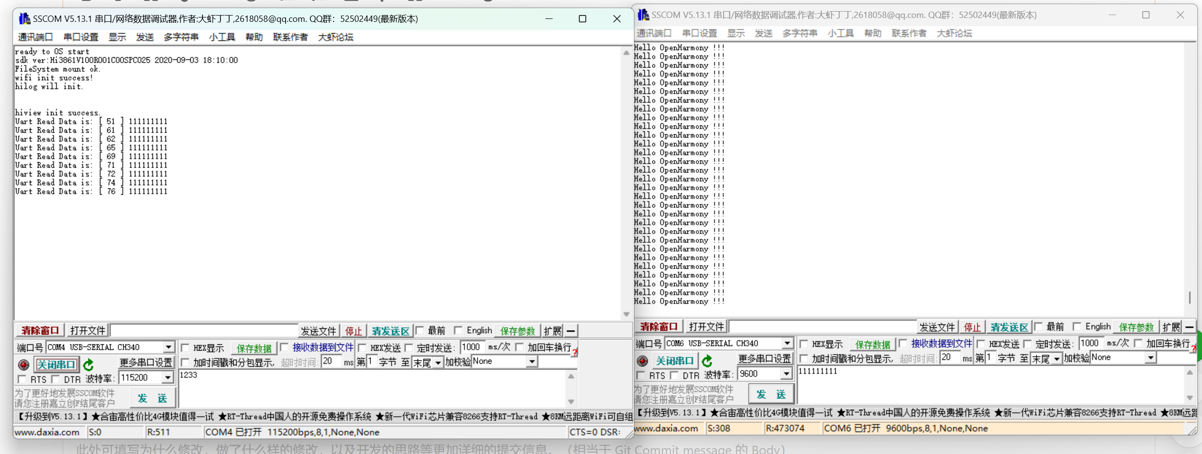Open baud rate 115200 dropdown in left window

point(168,377)
